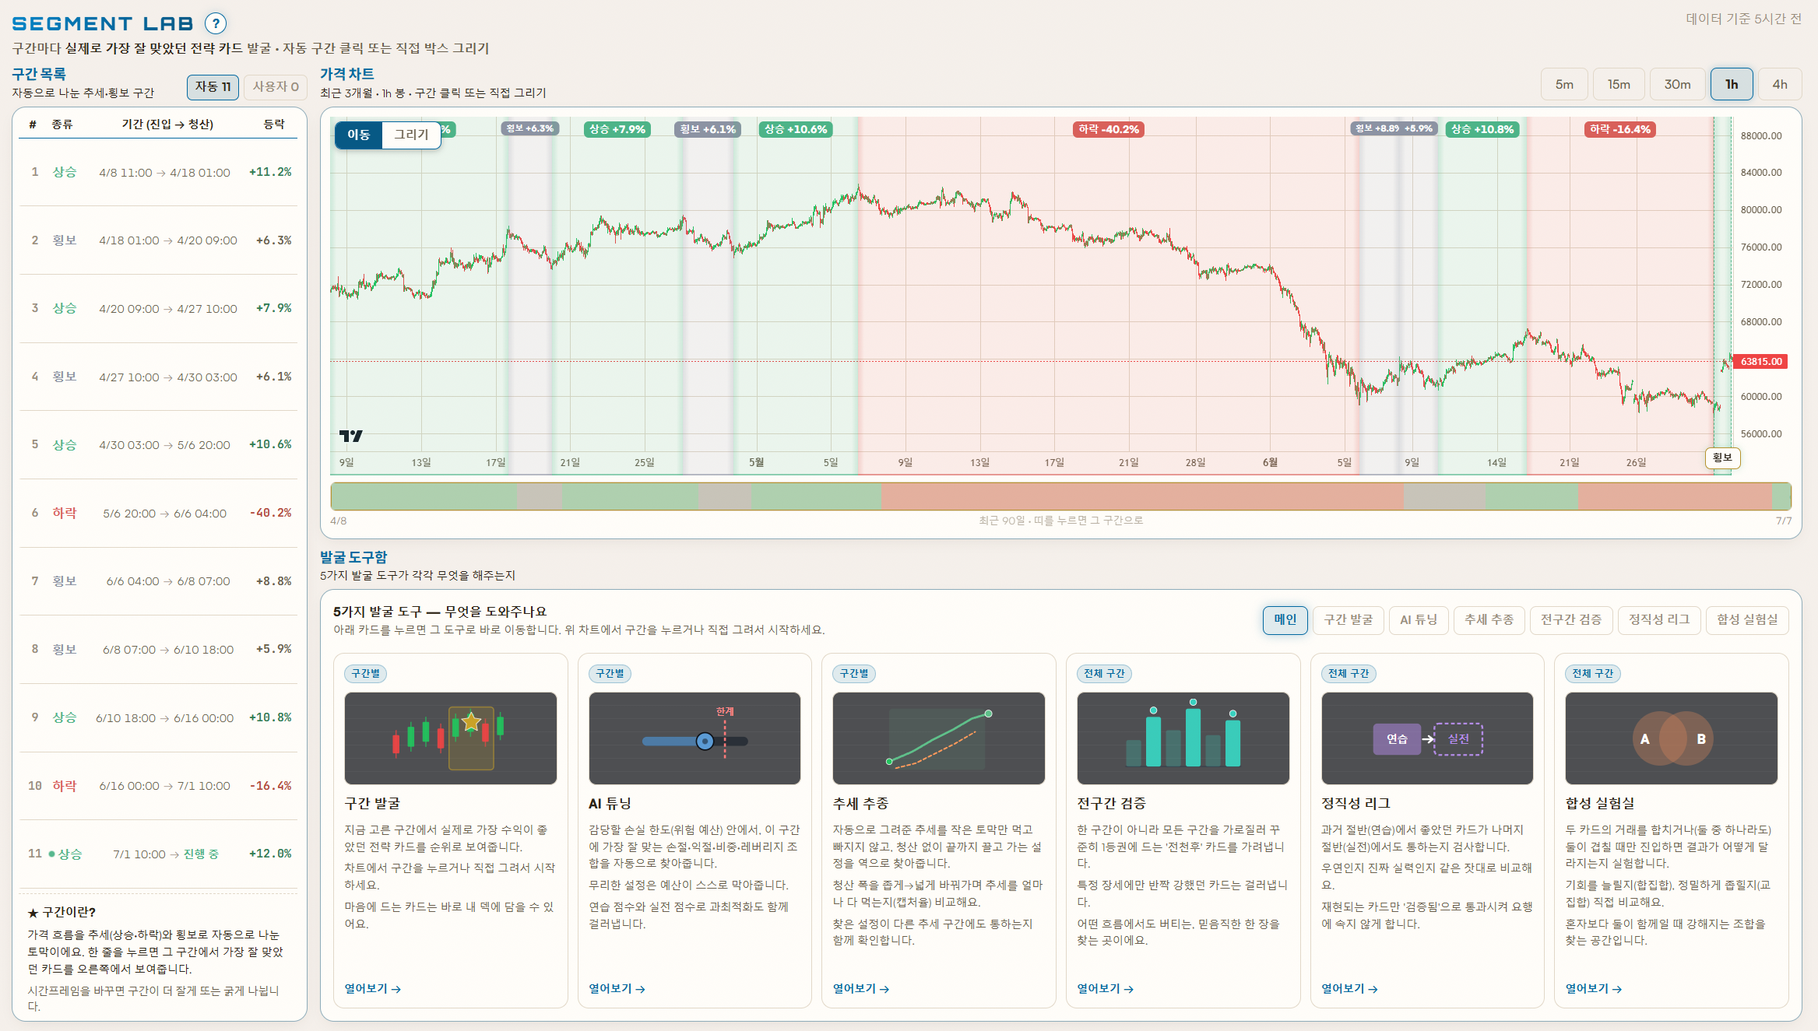Click 열어보기 link under 전구간 검증
The image size is (1818, 1031).
1106,989
